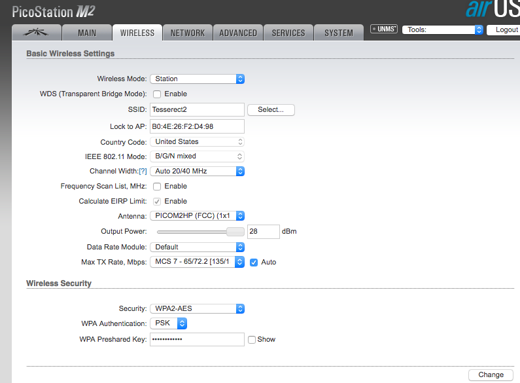520x383 pixels.
Task: Click the PicoStation M2 title
Action: (x=54, y=12)
